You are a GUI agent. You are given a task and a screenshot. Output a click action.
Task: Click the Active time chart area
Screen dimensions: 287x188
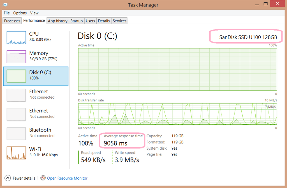click(177, 69)
